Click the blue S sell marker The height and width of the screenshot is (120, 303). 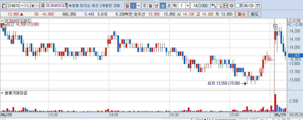coord(275,27)
